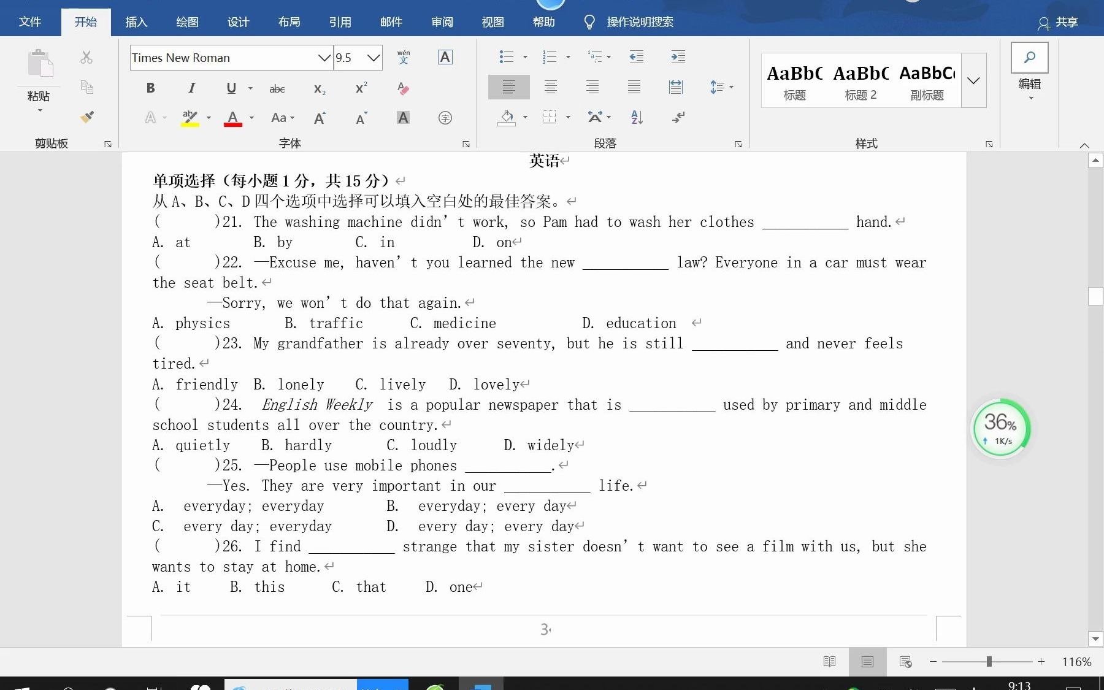Switch to the 插入 tab
Viewport: 1104px width, 690px height.
pyautogui.click(x=136, y=22)
